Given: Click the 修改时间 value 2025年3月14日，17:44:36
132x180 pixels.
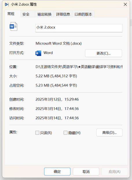Looking at the screenshot, I should pyautogui.click(x=57, y=109).
